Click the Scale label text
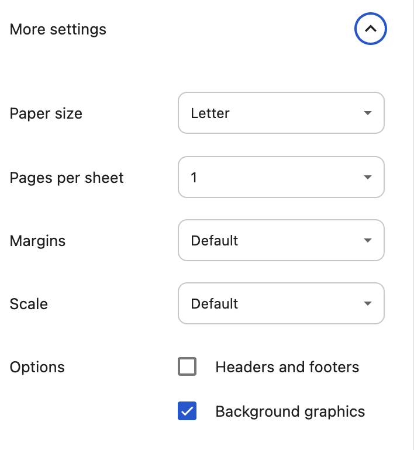Screen dimensions: 414x450 pyautogui.click(x=29, y=304)
